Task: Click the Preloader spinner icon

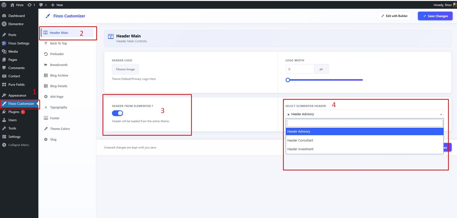Action: (x=46, y=54)
